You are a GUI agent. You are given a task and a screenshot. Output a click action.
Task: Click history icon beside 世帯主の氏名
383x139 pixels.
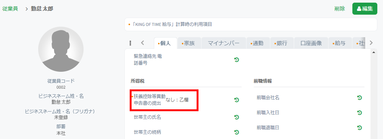[236, 117]
